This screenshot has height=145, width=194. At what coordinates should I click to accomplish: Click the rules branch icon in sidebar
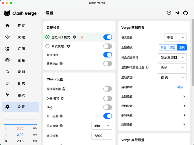[8, 72]
